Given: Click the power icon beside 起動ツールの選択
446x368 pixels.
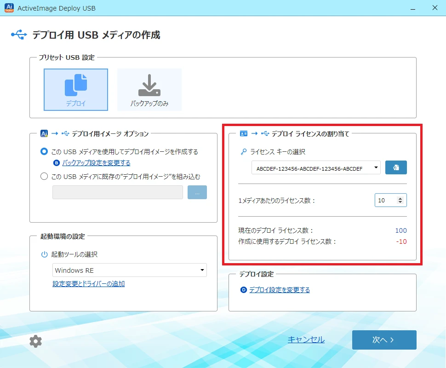Looking at the screenshot, I should [x=45, y=254].
